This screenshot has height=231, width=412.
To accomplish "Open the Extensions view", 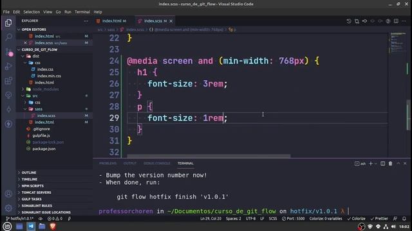I will [8, 81].
